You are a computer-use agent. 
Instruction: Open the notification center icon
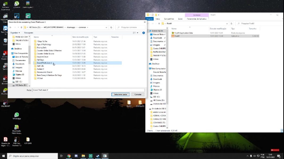pyautogui.click(x=279, y=156)
